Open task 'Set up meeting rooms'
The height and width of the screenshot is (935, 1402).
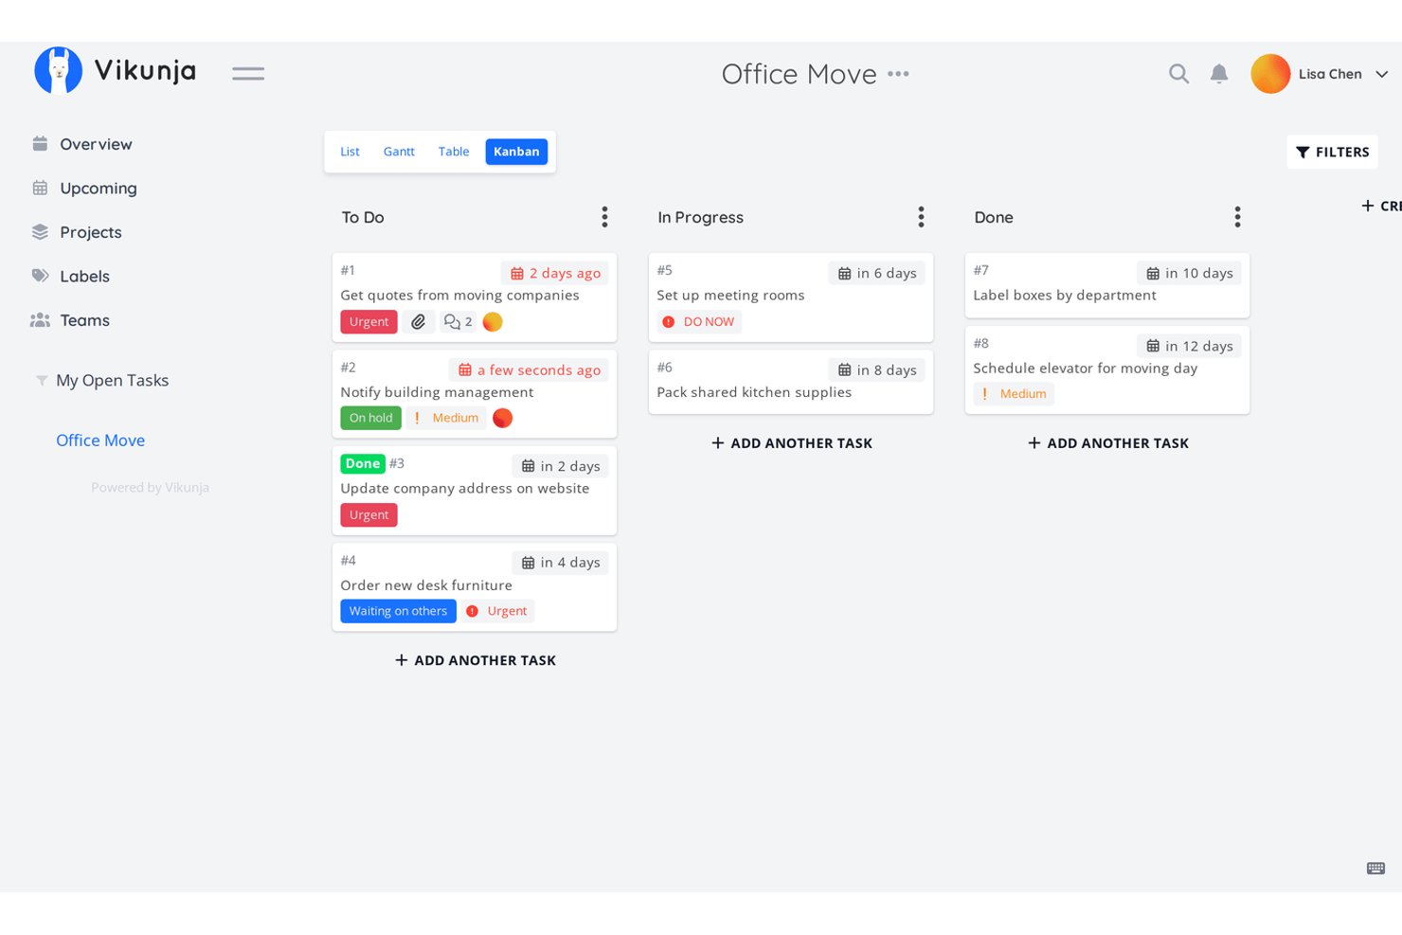pyautogui.click(x=730, y=296)
